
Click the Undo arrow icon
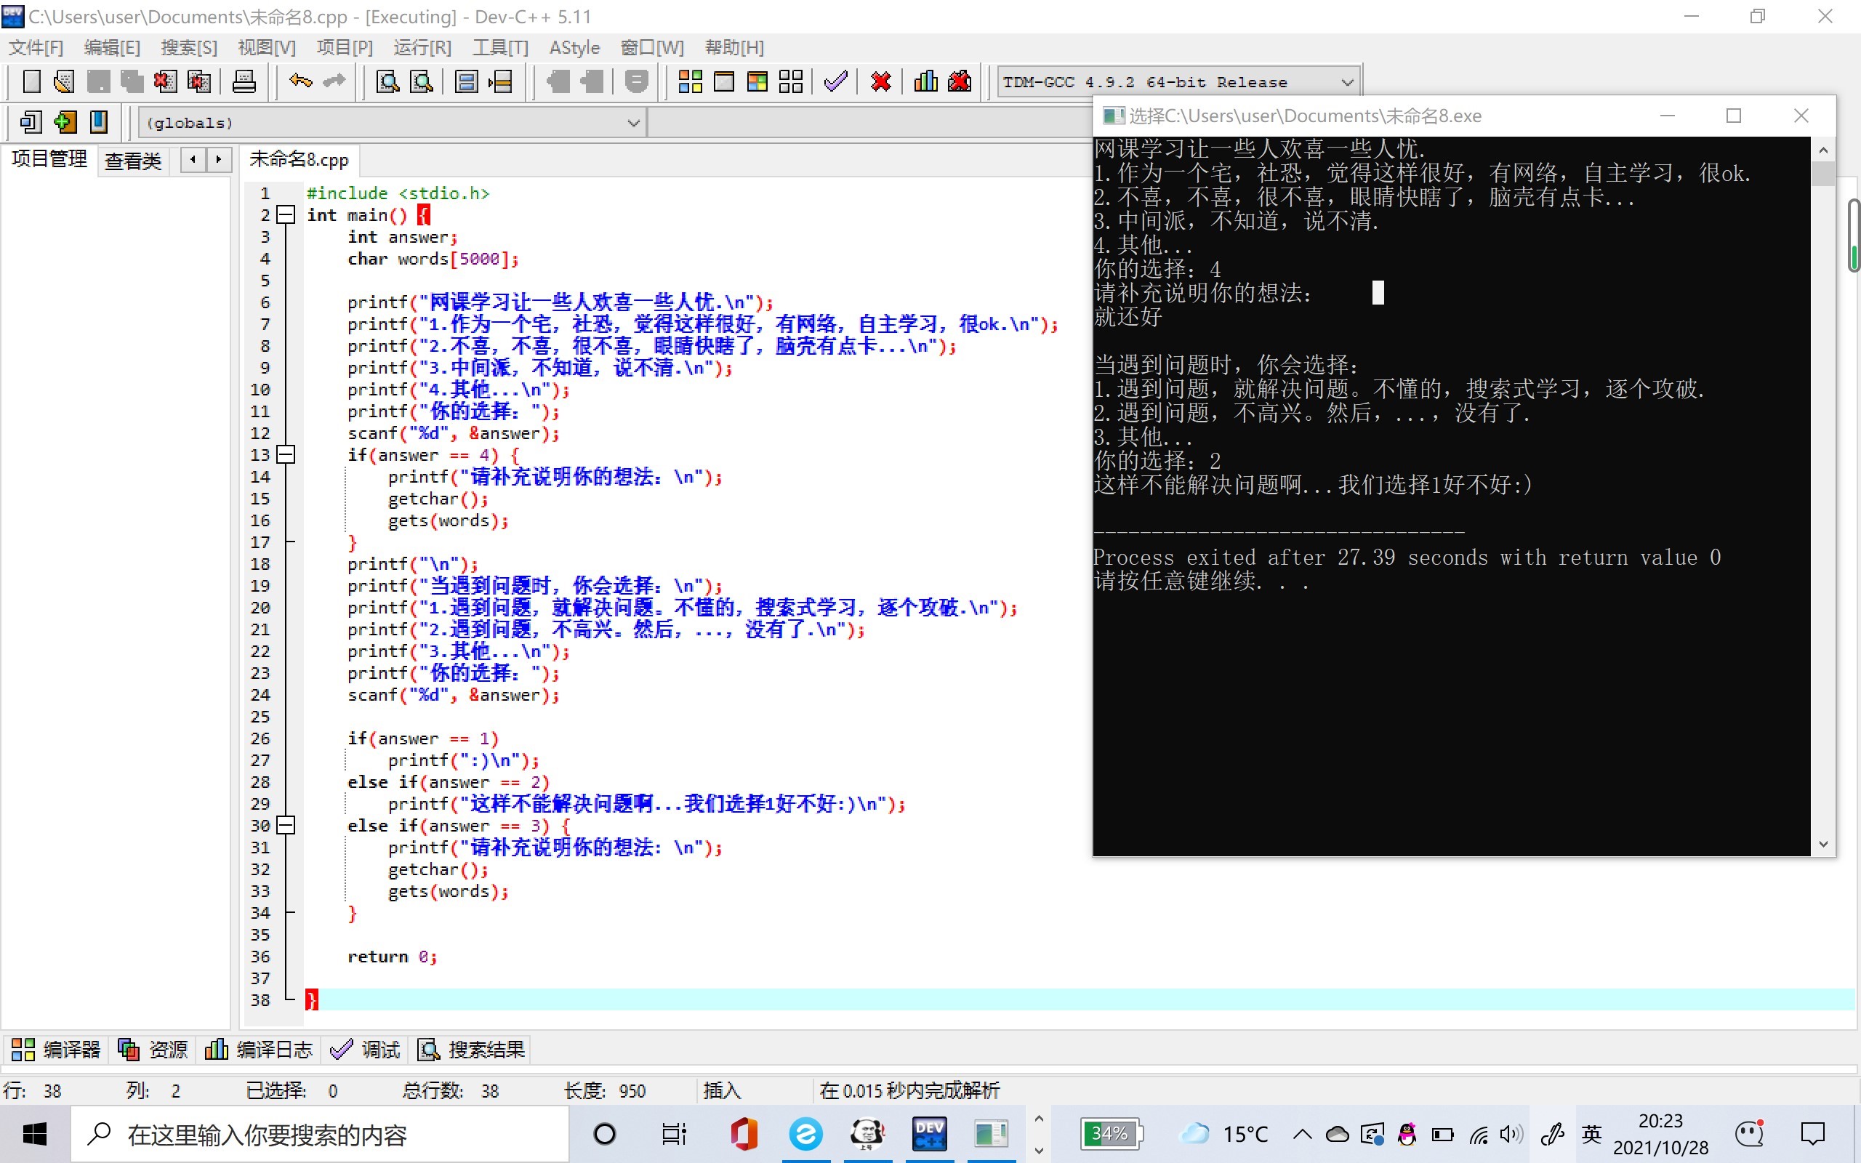300,81
